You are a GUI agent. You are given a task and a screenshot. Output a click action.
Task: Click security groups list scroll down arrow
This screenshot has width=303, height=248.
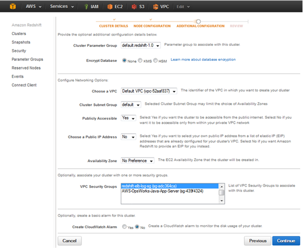(x=222, y=201)
